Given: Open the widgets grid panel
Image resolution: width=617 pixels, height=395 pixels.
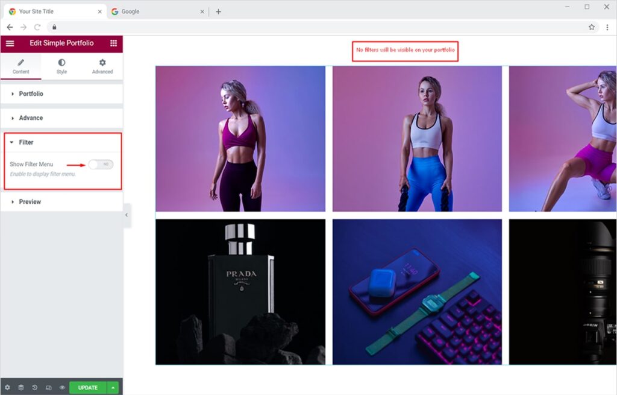Looking at the screenshot, I should [113, 43].
